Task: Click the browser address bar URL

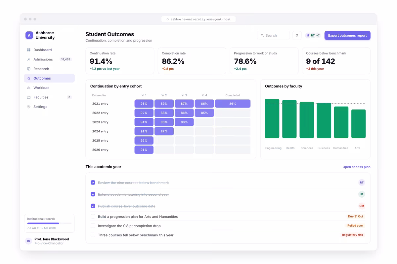Action: pyautogui.click(x=198, y=19)
